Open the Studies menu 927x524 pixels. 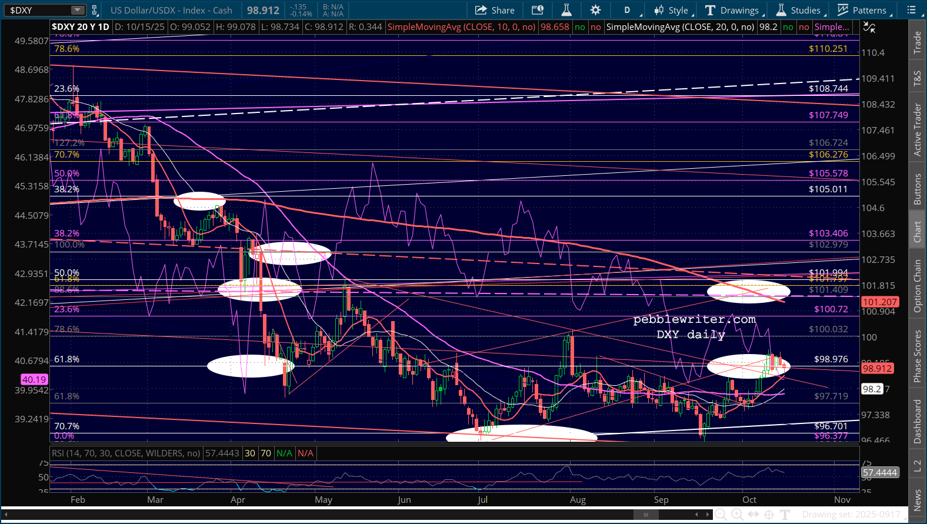pos(798,10)
